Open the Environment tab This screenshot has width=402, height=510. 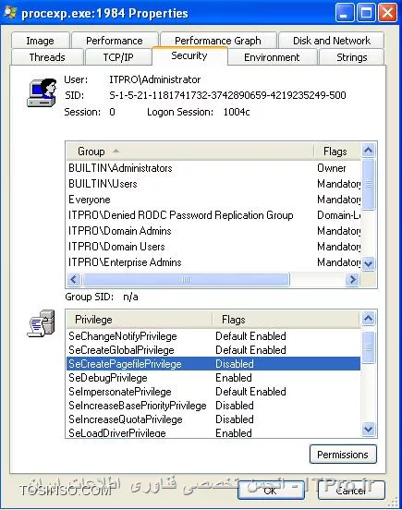coord(272,57)
